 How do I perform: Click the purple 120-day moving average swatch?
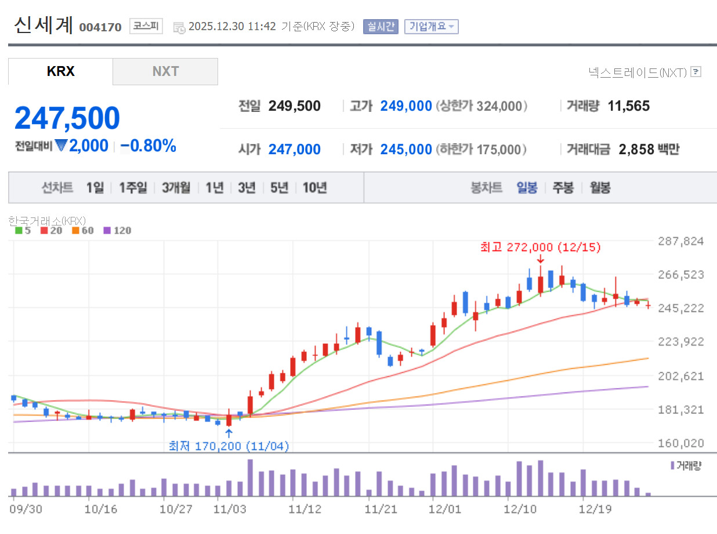(107, 231)
